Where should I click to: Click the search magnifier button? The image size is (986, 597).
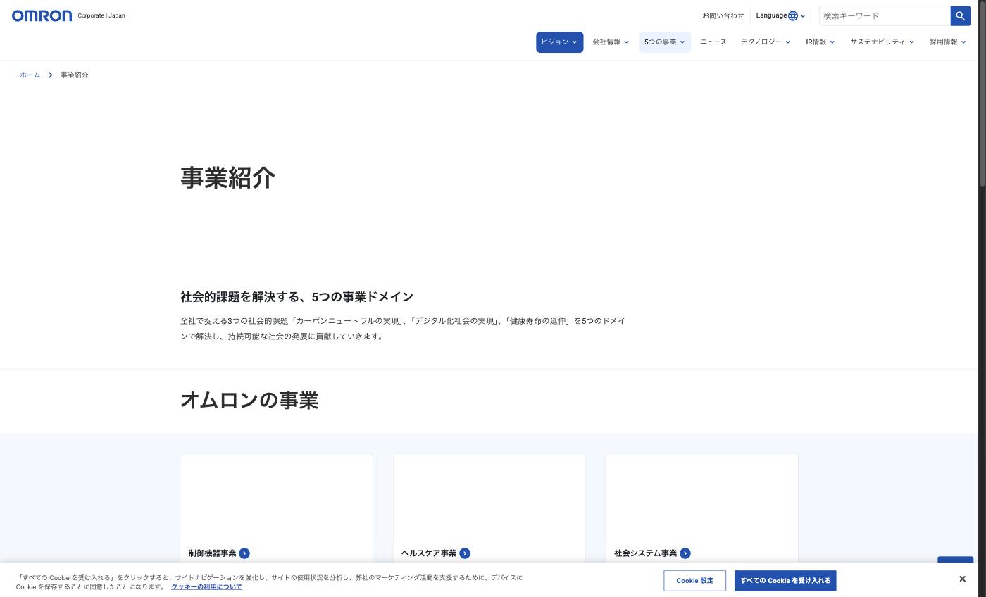coord(960,15)
